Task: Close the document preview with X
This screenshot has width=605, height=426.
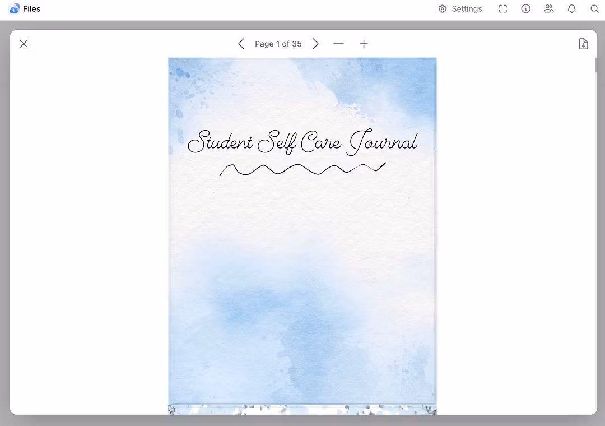Action: click(24, 44)
